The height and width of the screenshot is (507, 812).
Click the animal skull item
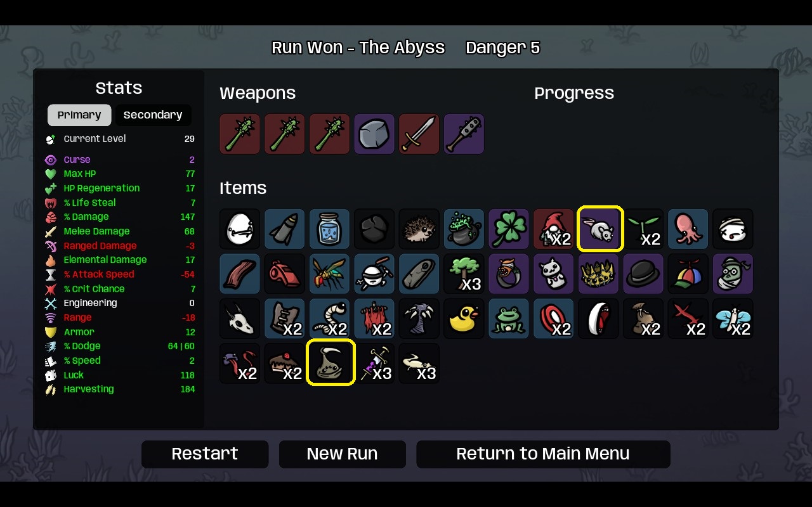[240, 319]
